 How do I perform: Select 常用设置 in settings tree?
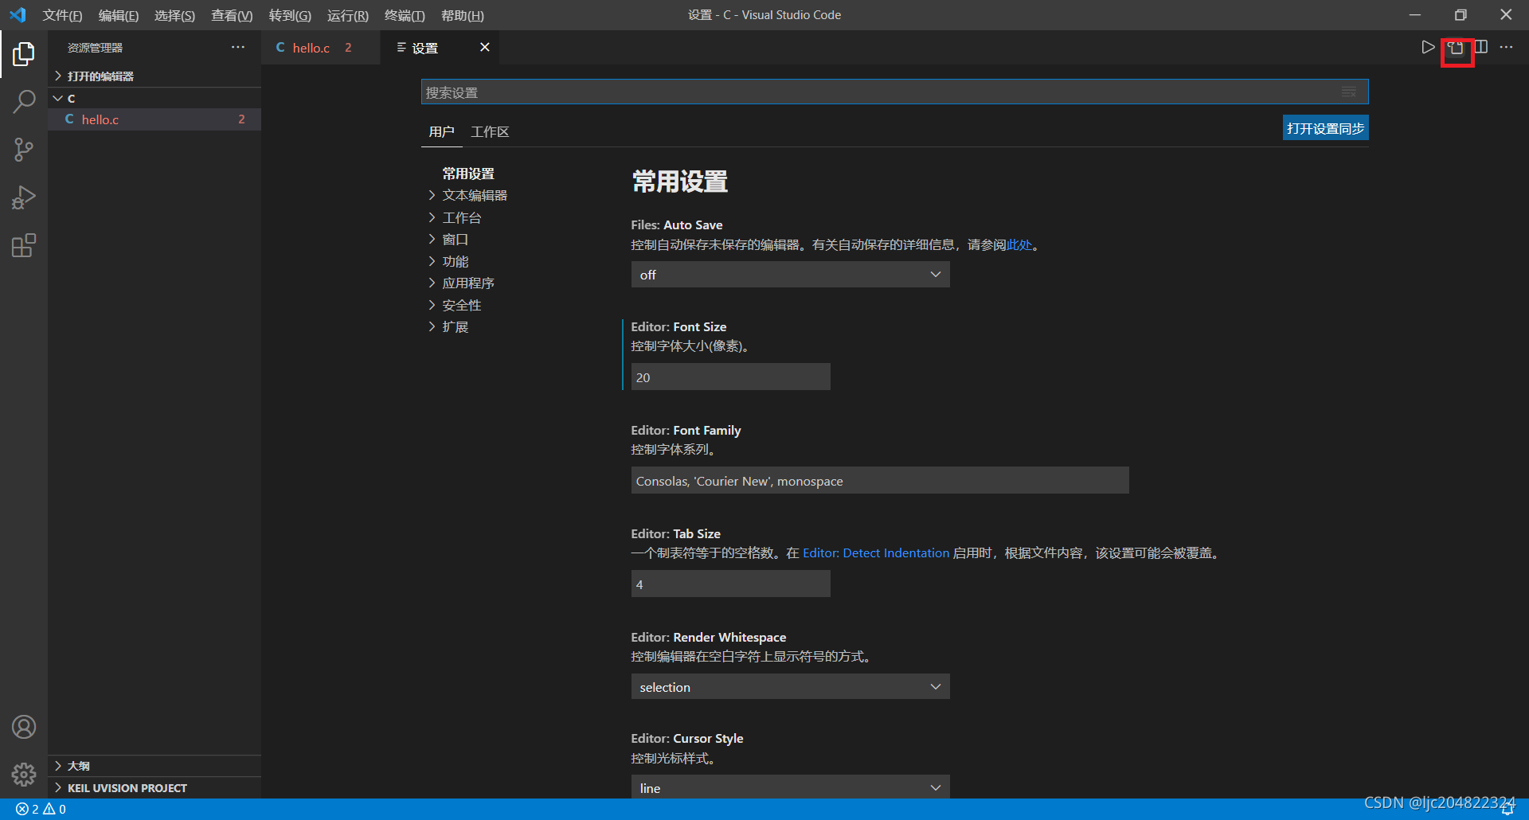468,174
